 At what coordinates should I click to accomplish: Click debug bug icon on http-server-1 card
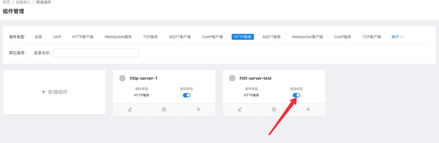click(x=164, y=109)
